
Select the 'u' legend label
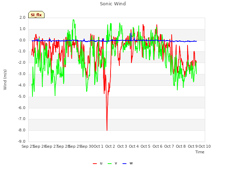(x=101, y=163)
